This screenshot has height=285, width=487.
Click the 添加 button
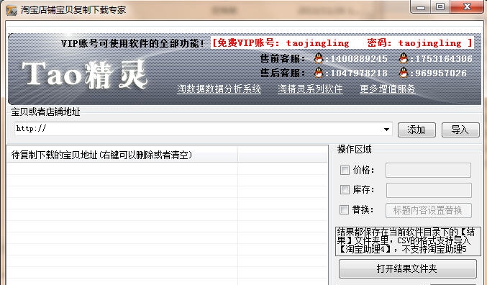(417, 130)
